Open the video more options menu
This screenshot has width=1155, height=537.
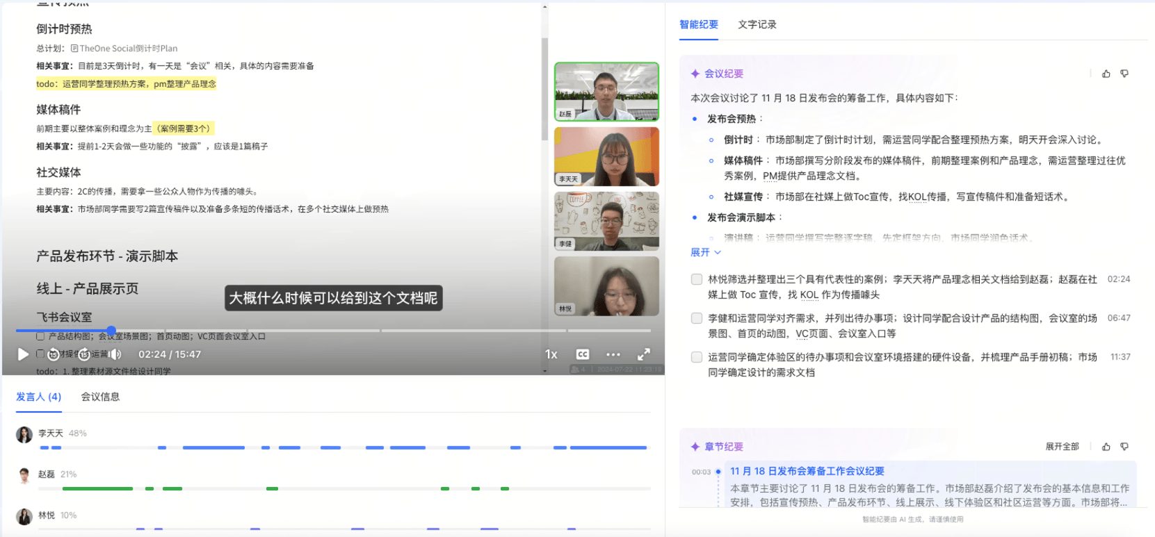613,354
